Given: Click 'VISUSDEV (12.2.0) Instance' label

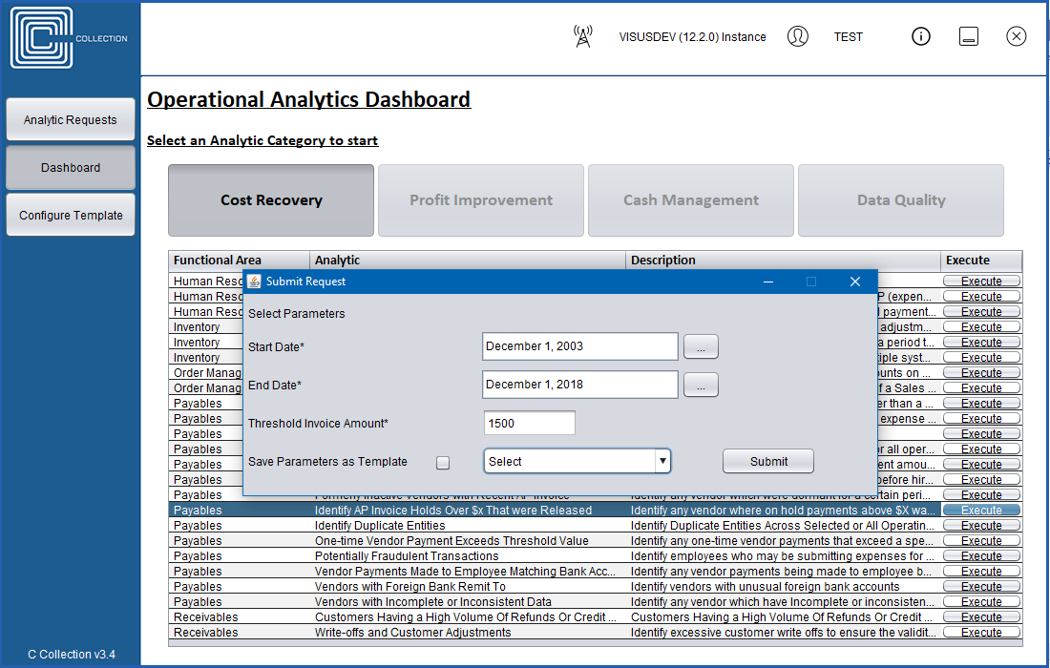Looking at the screenshot, I should (x=692, y=37).
